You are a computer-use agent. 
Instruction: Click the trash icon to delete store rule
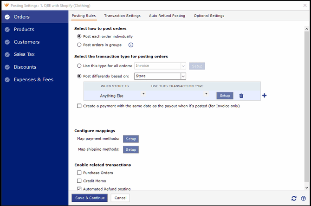(x=241, y=96)
